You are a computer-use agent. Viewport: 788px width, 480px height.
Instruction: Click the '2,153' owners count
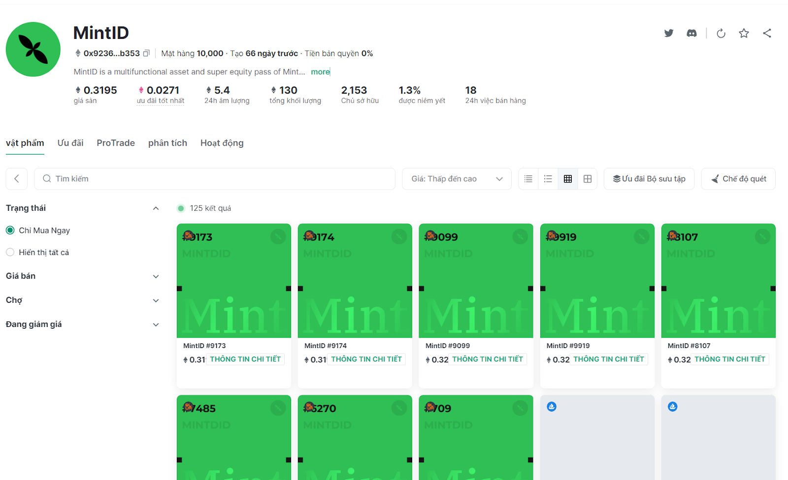(354, 90)
